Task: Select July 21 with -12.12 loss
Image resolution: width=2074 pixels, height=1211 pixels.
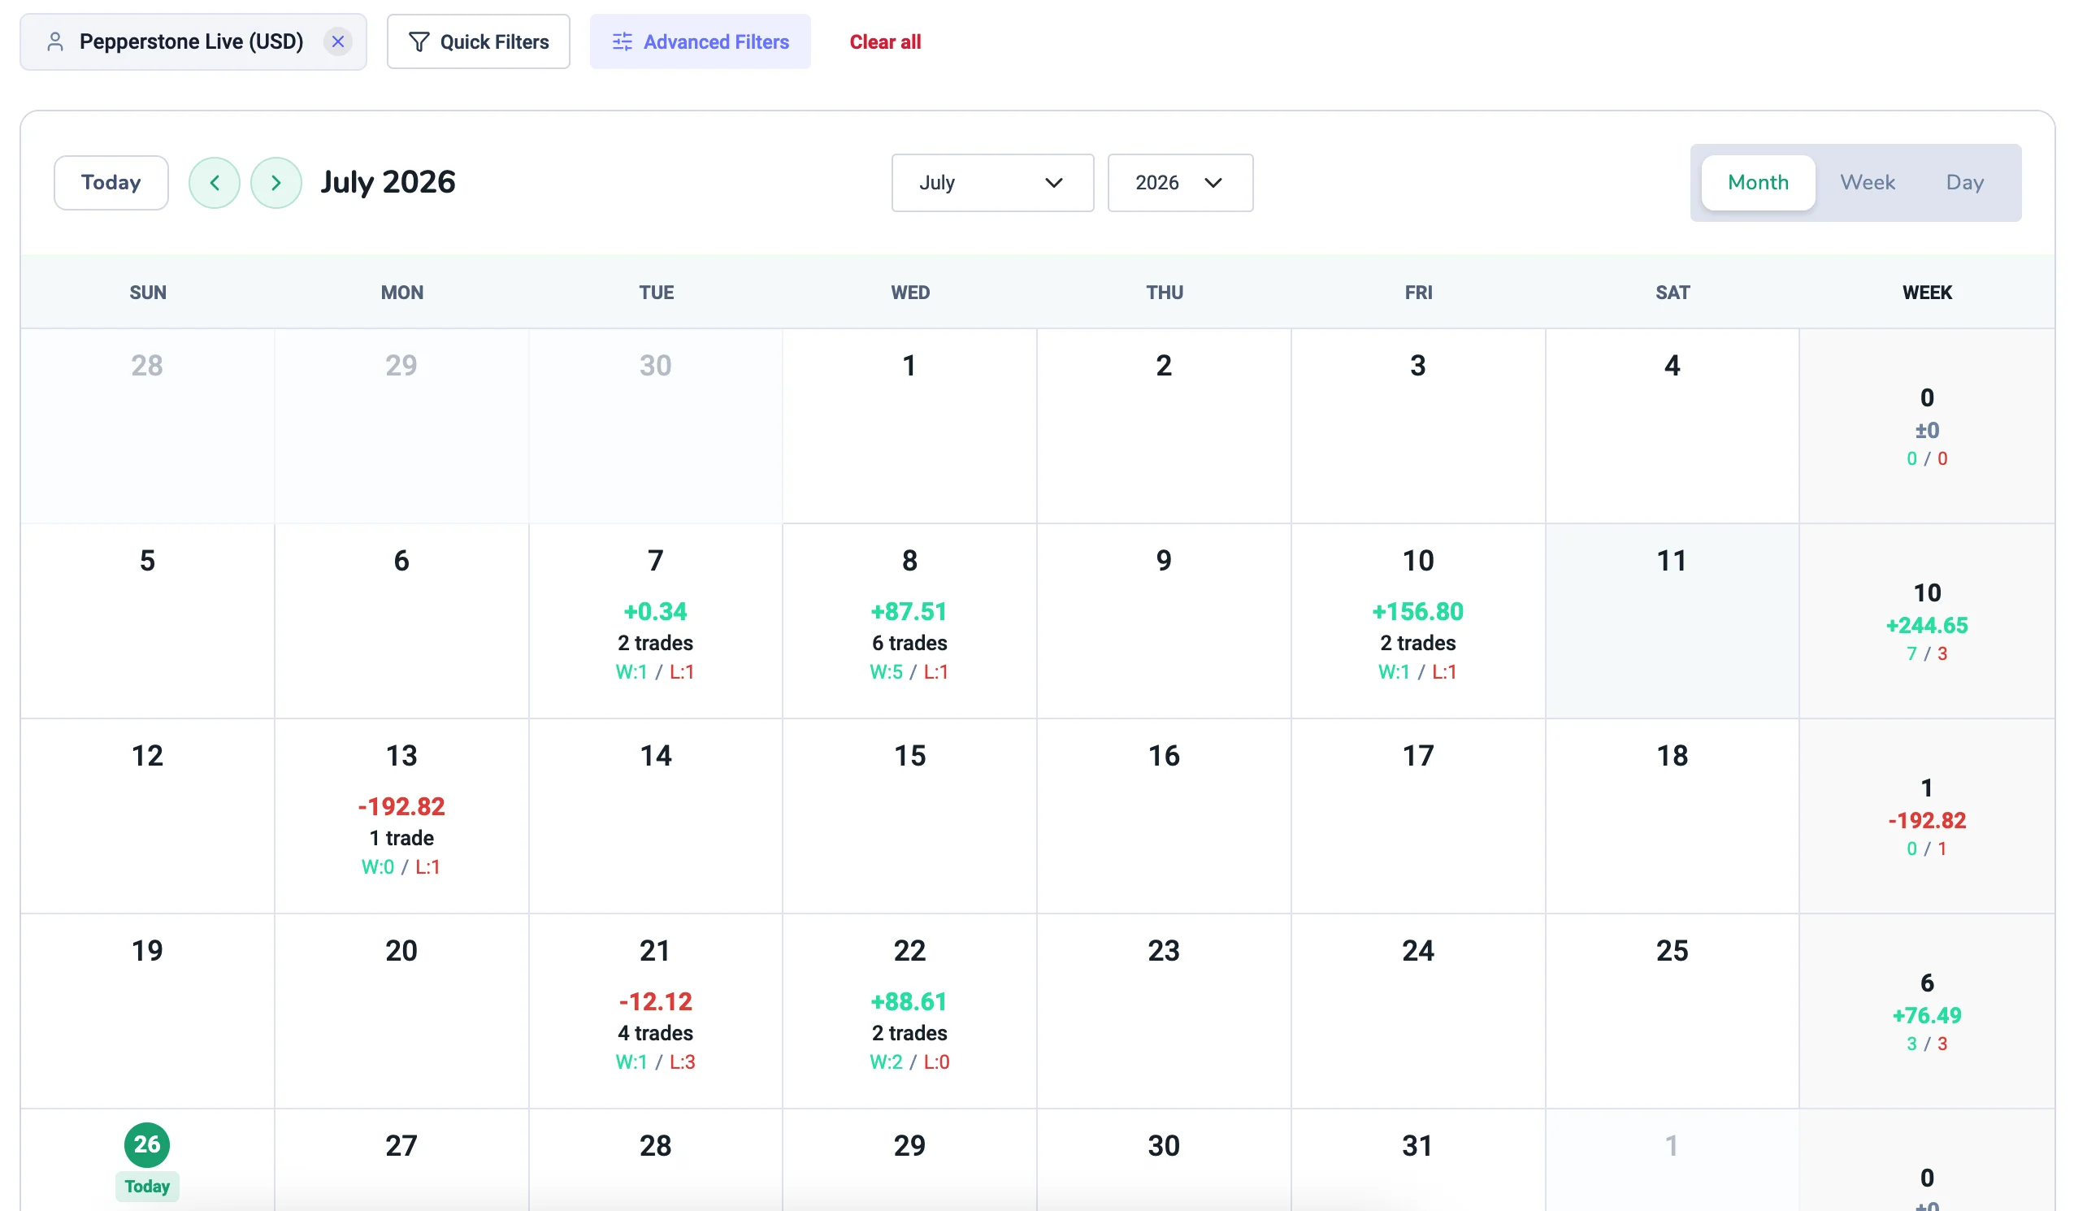Action: pos(655,1011)
